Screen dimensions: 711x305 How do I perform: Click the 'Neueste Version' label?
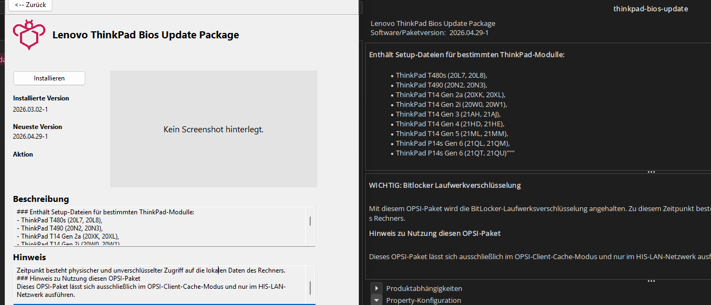coord(37,127)
